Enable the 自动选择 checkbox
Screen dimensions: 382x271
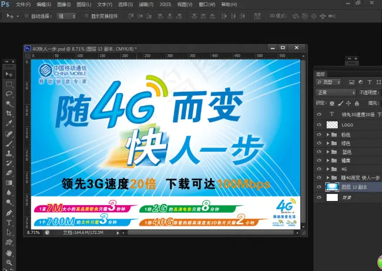pyautogui.click(x=27, y=16)
